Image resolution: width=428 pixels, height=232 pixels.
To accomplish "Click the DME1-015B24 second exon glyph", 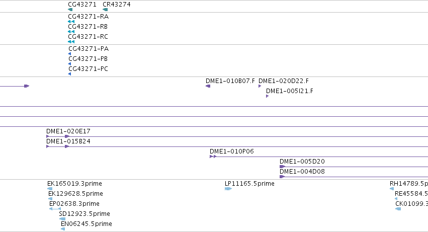I will [x=67, y=146].
